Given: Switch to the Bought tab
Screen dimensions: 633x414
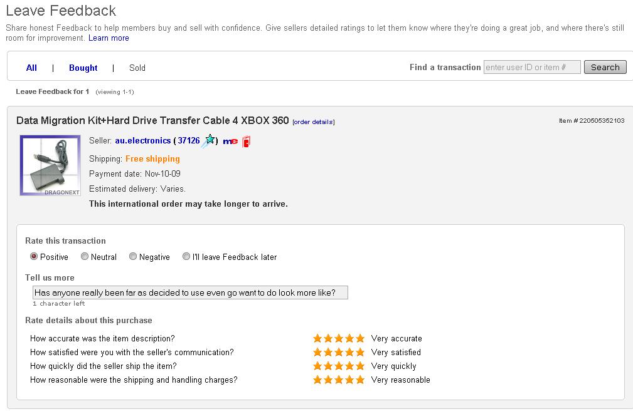Looking at the screenshot, I should click(83, 68).
